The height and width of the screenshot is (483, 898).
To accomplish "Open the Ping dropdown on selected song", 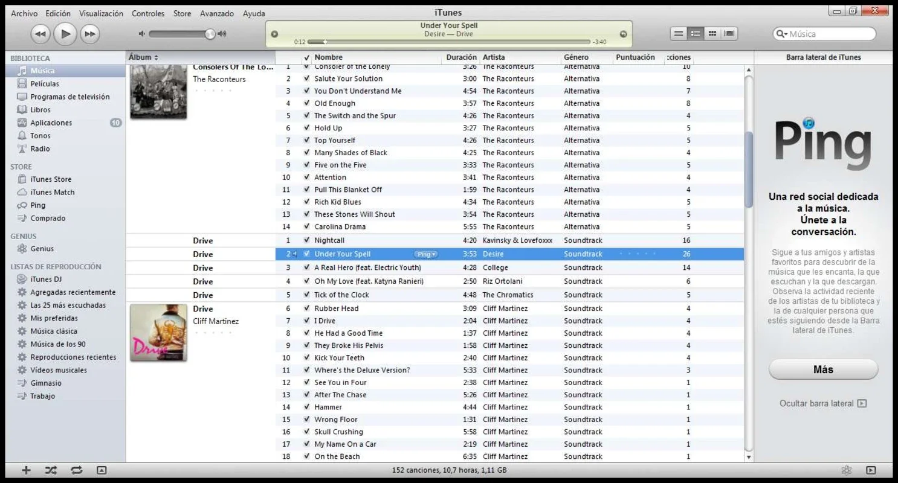I will (426, 254).
